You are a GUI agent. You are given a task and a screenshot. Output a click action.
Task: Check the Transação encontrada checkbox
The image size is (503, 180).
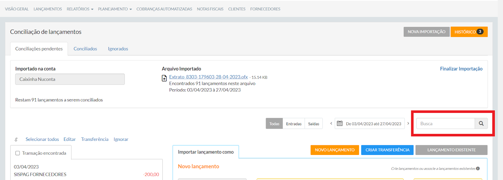click(18, 153)
